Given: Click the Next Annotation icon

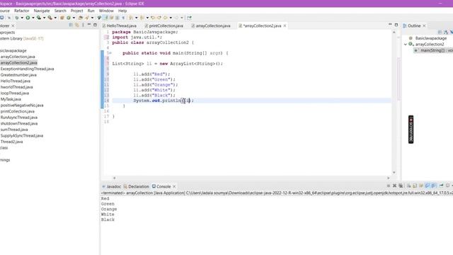Looking at the screenshot, I should pyautogui.click(x=131, y=18).
